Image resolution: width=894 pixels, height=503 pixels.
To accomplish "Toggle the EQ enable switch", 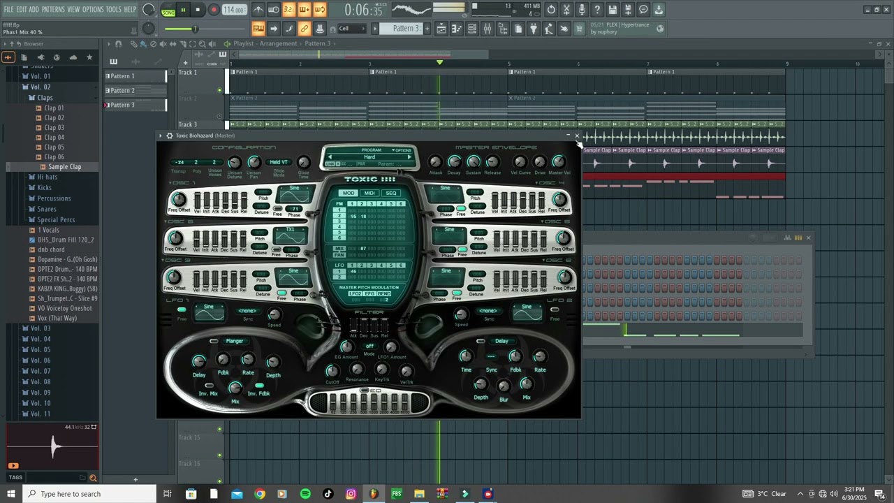I will point(365,390).
